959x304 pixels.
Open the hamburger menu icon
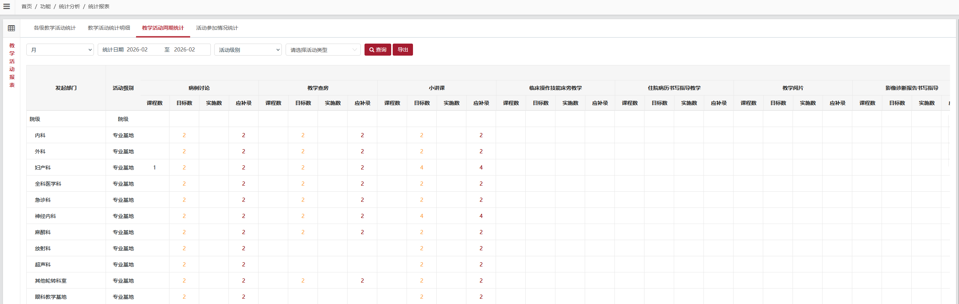[x=6, y=6]
